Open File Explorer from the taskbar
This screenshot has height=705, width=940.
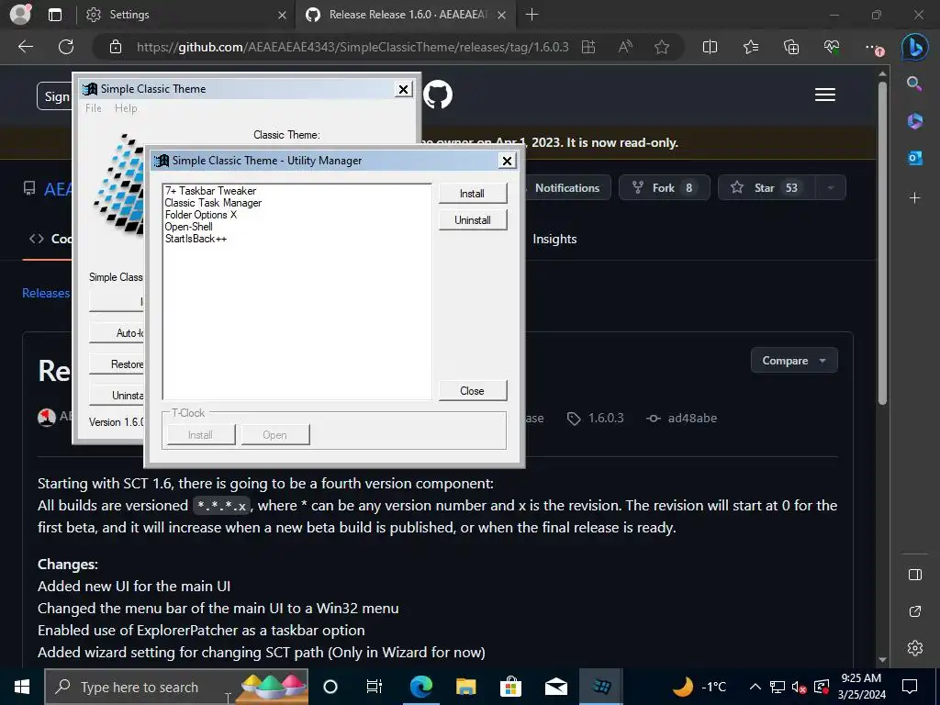pyautogui.click(x=465, y=687)
